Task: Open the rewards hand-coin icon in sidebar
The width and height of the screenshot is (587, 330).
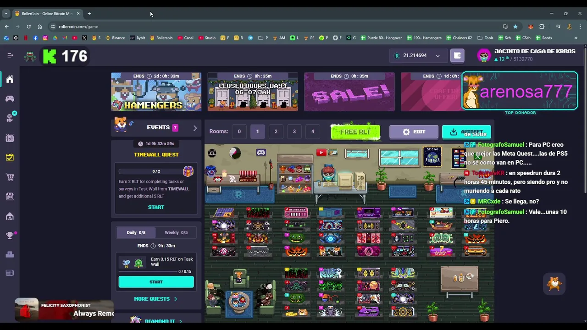Action: pos(10,118)
